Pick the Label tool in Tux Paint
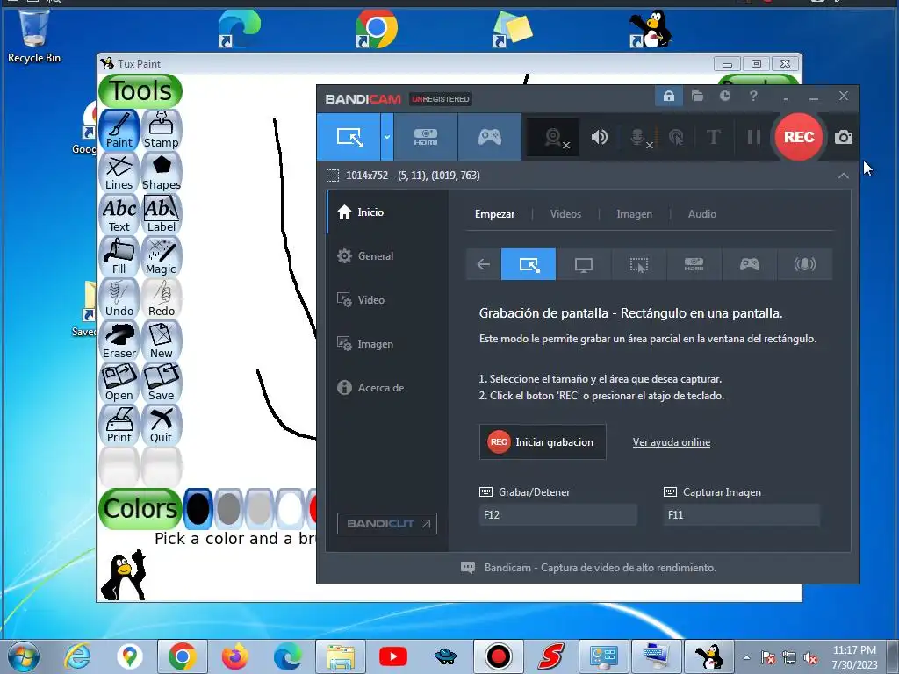Viewport: 899px width, 674px height. [x=162, y=214]
